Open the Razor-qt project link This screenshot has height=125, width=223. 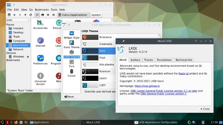pyautogui.click(x=183, y=73)
